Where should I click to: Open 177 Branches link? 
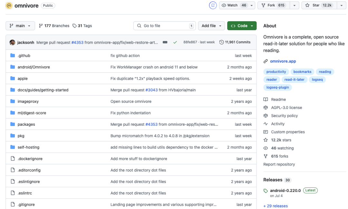pos(54,26)
